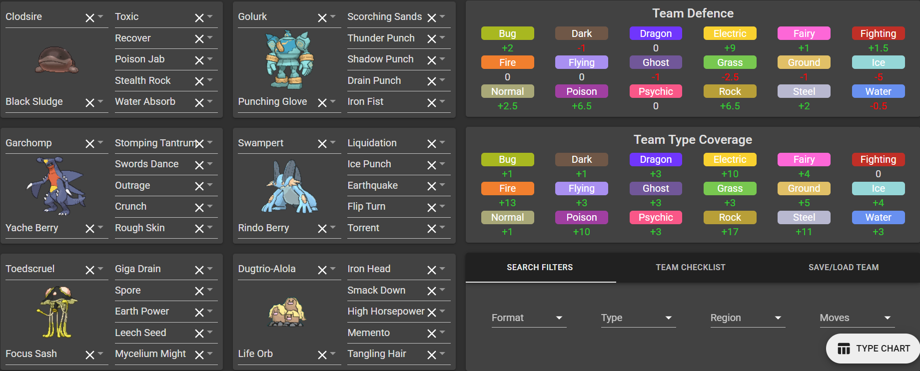Remove the Rindo Berry item
Viewport: 920px width, 371px height.
(x=322, y=229)
